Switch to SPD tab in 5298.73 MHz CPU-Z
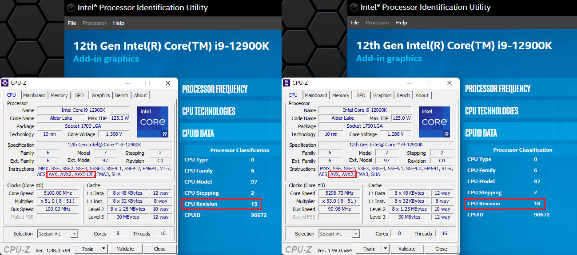This screenshot has width=577, height=255. 361,95
